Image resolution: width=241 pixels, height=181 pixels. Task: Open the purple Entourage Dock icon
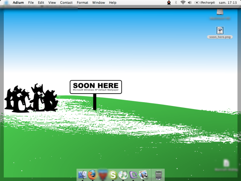(133, 175)
